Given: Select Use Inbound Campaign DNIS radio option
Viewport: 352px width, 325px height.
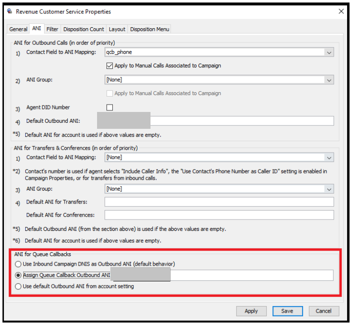Looking at the screenshot, I should [18, 264].
